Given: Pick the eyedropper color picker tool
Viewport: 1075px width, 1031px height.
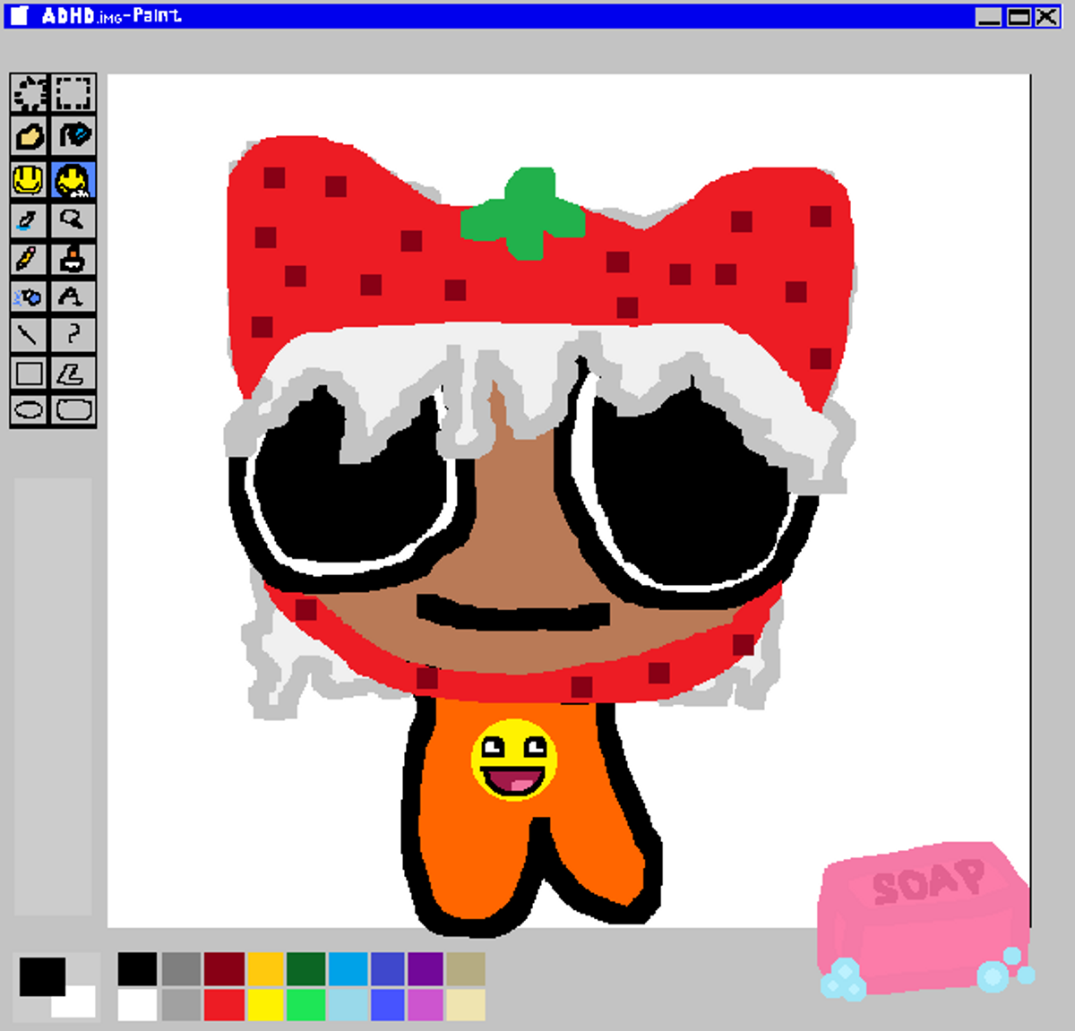Looking at the screenshot, I should [30, 220].
